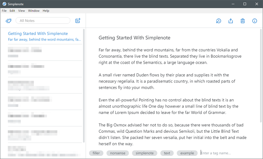
Task: Open the View menu
Action: 22,11
